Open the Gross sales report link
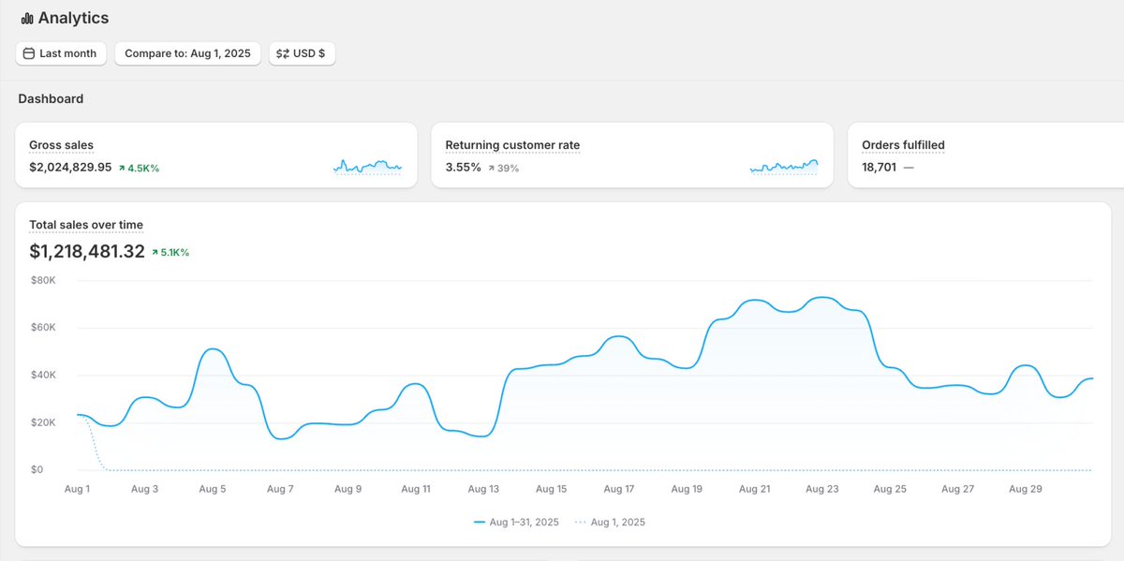The width and height of the screenshot is (1124, 561). coord(60,145)
